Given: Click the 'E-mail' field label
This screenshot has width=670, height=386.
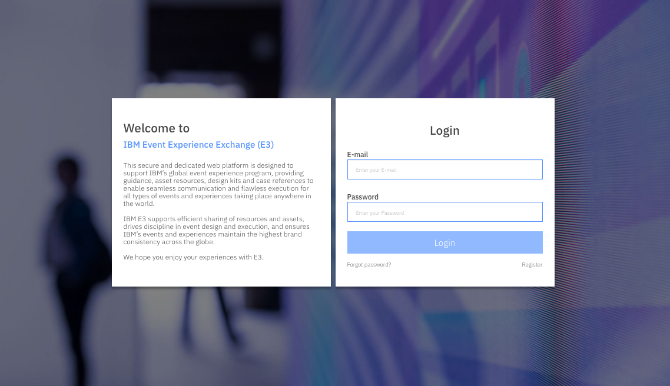Looking at the screenshot, I should [357, 155].
